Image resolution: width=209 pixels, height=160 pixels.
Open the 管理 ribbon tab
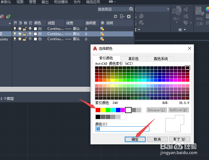tap(32, 2)
